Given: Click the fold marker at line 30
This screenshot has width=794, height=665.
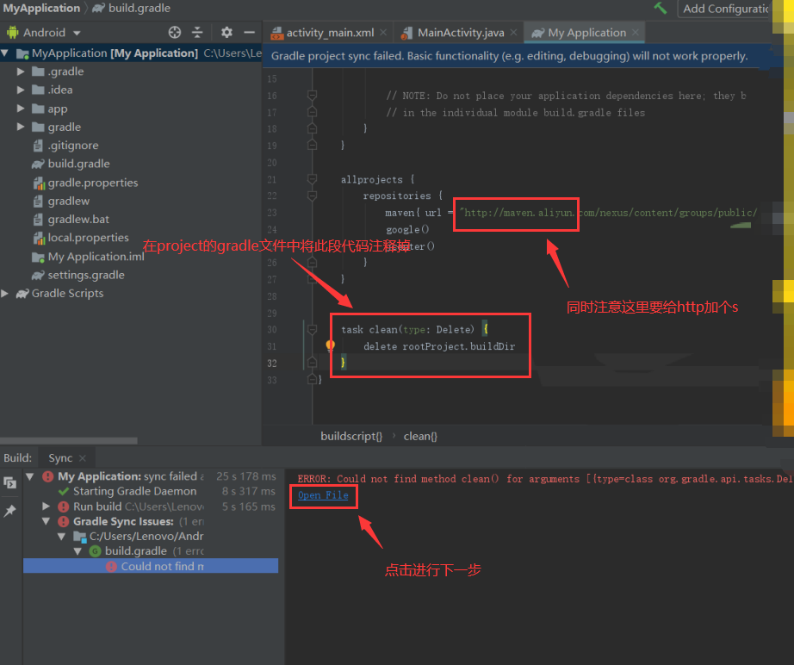Looking at the screenshot, I should click(313, 329).
